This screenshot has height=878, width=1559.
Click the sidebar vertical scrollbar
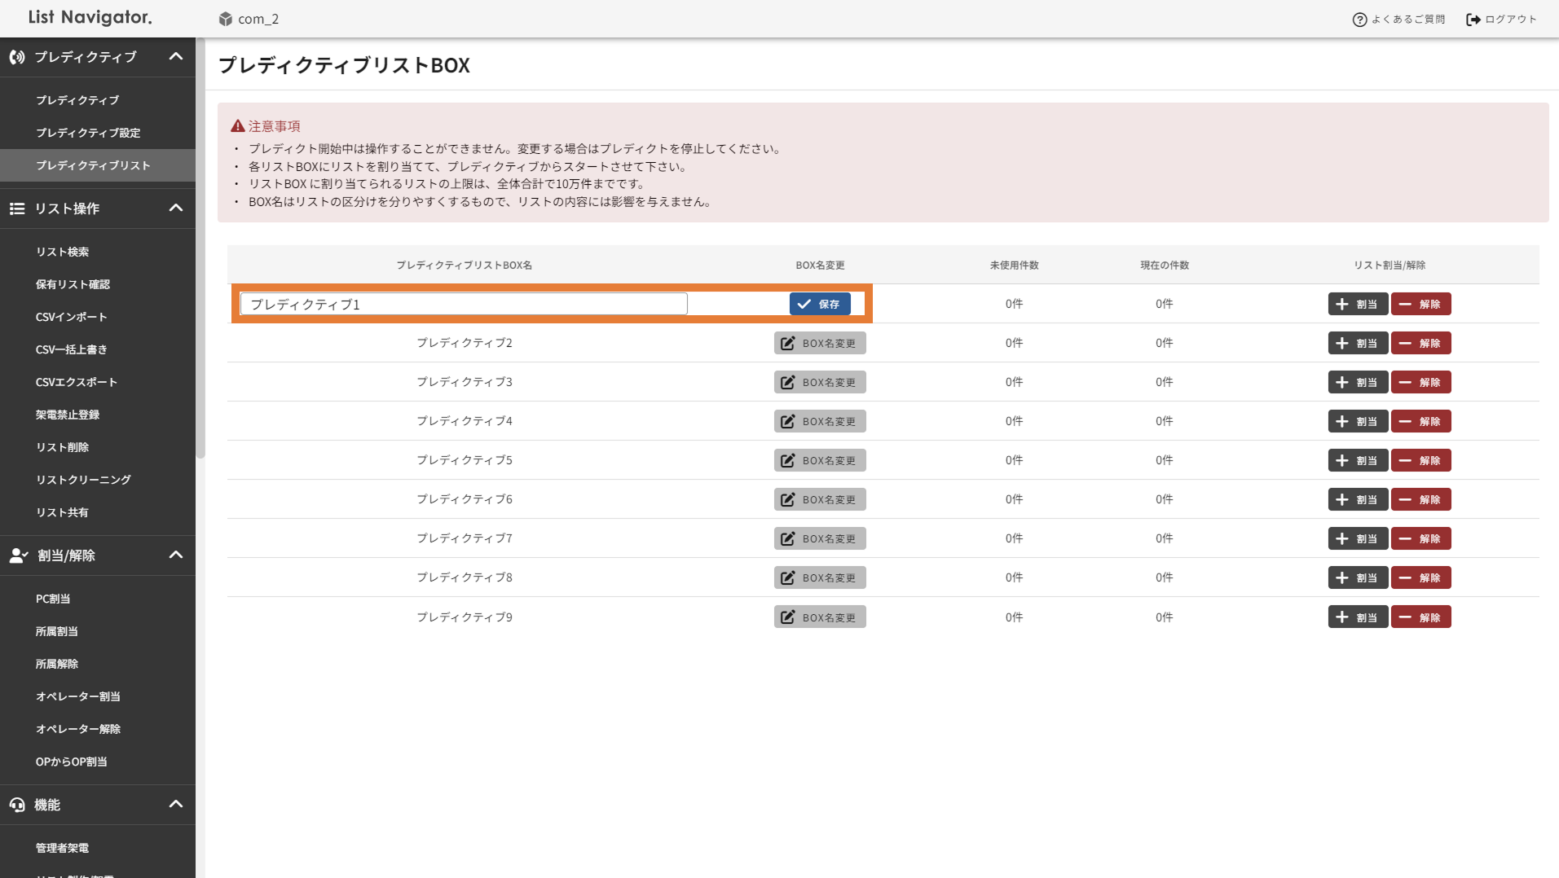[x=200, y=244]
